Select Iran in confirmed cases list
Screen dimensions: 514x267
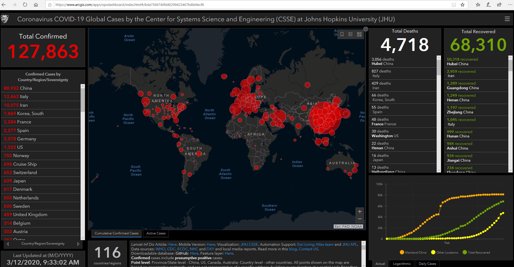click(x=41, y=105)
